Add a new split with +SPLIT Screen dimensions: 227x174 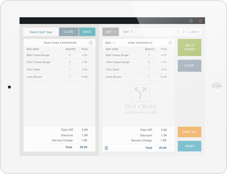[x=194, y=32]
